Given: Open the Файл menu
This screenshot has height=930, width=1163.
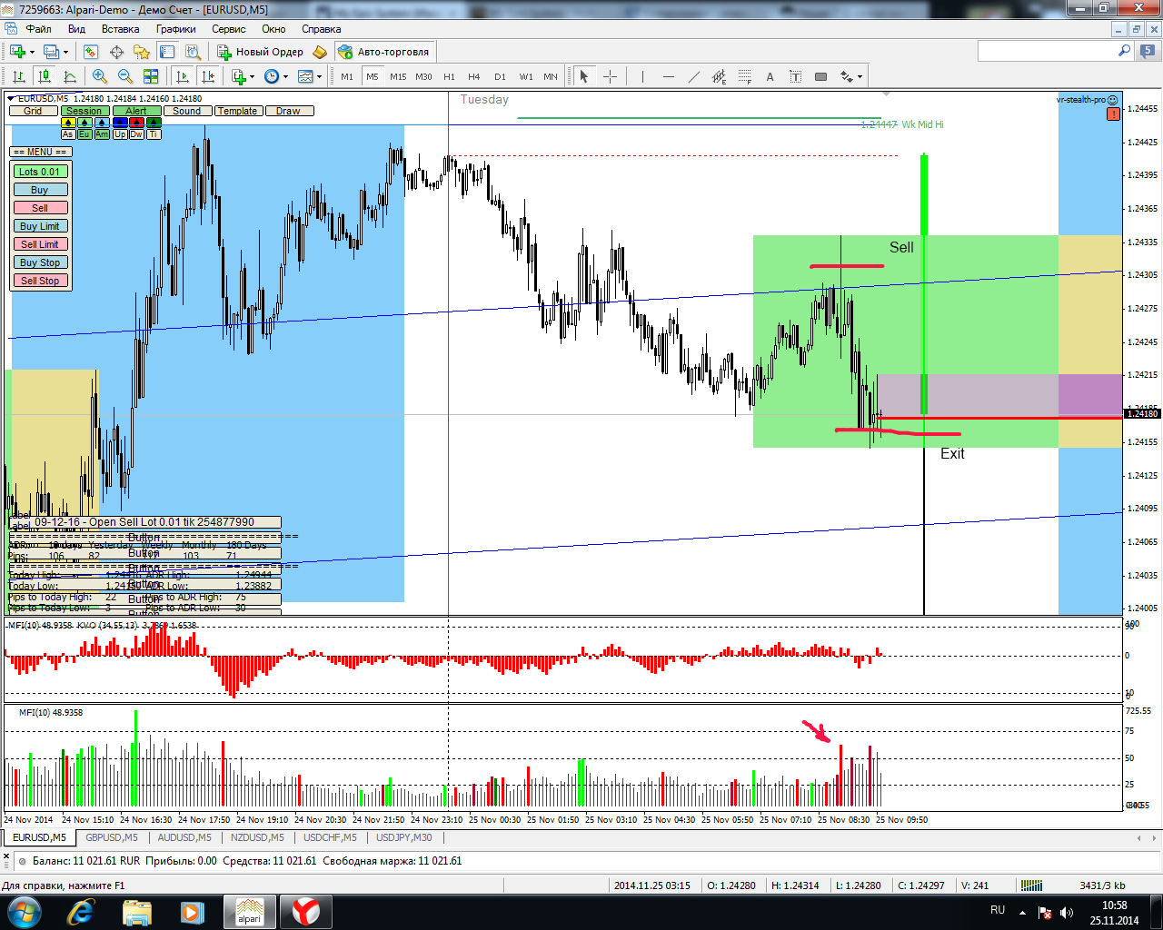Looking at the screenshot, I should tap(38, 29).
